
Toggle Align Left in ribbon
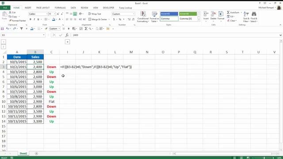click(67, 19)
